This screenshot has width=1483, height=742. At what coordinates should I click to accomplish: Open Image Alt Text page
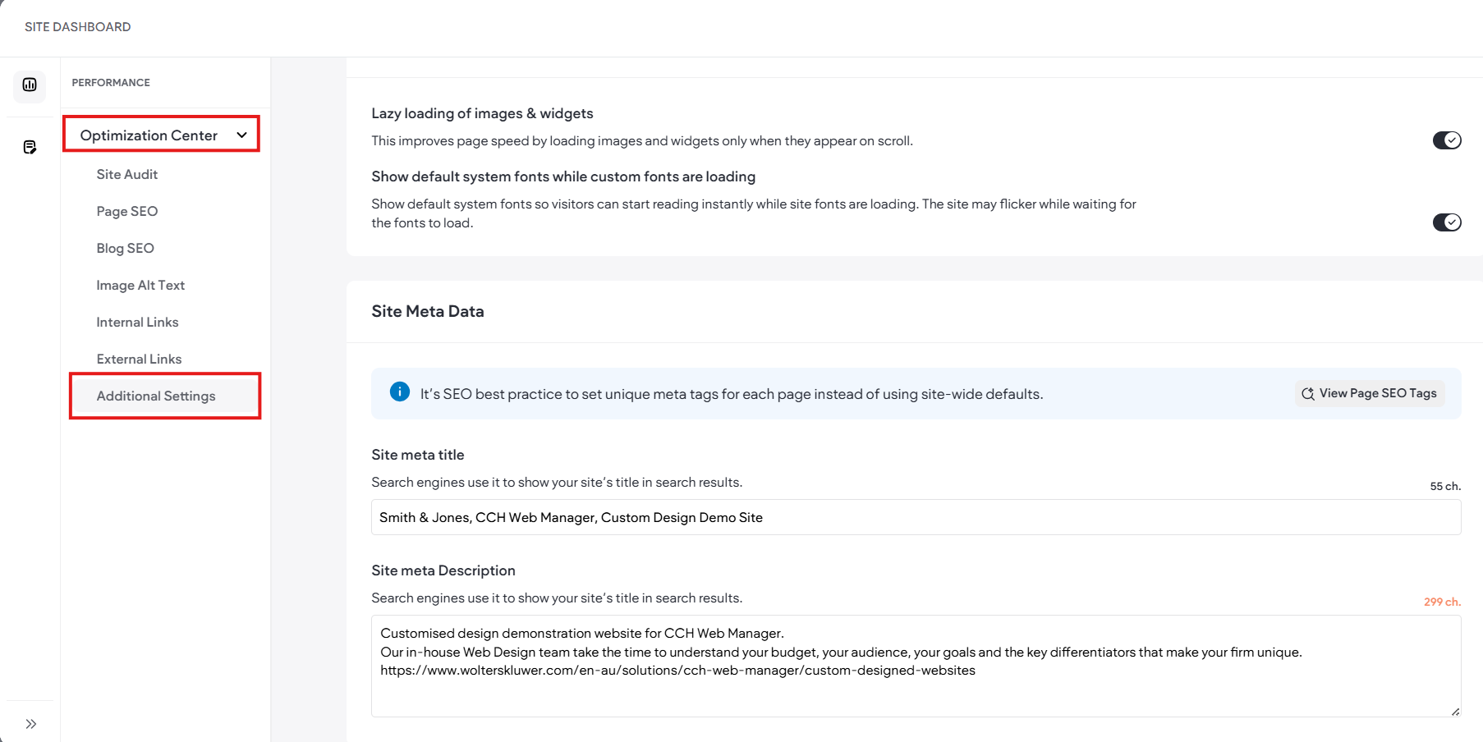tap(140, 285)
